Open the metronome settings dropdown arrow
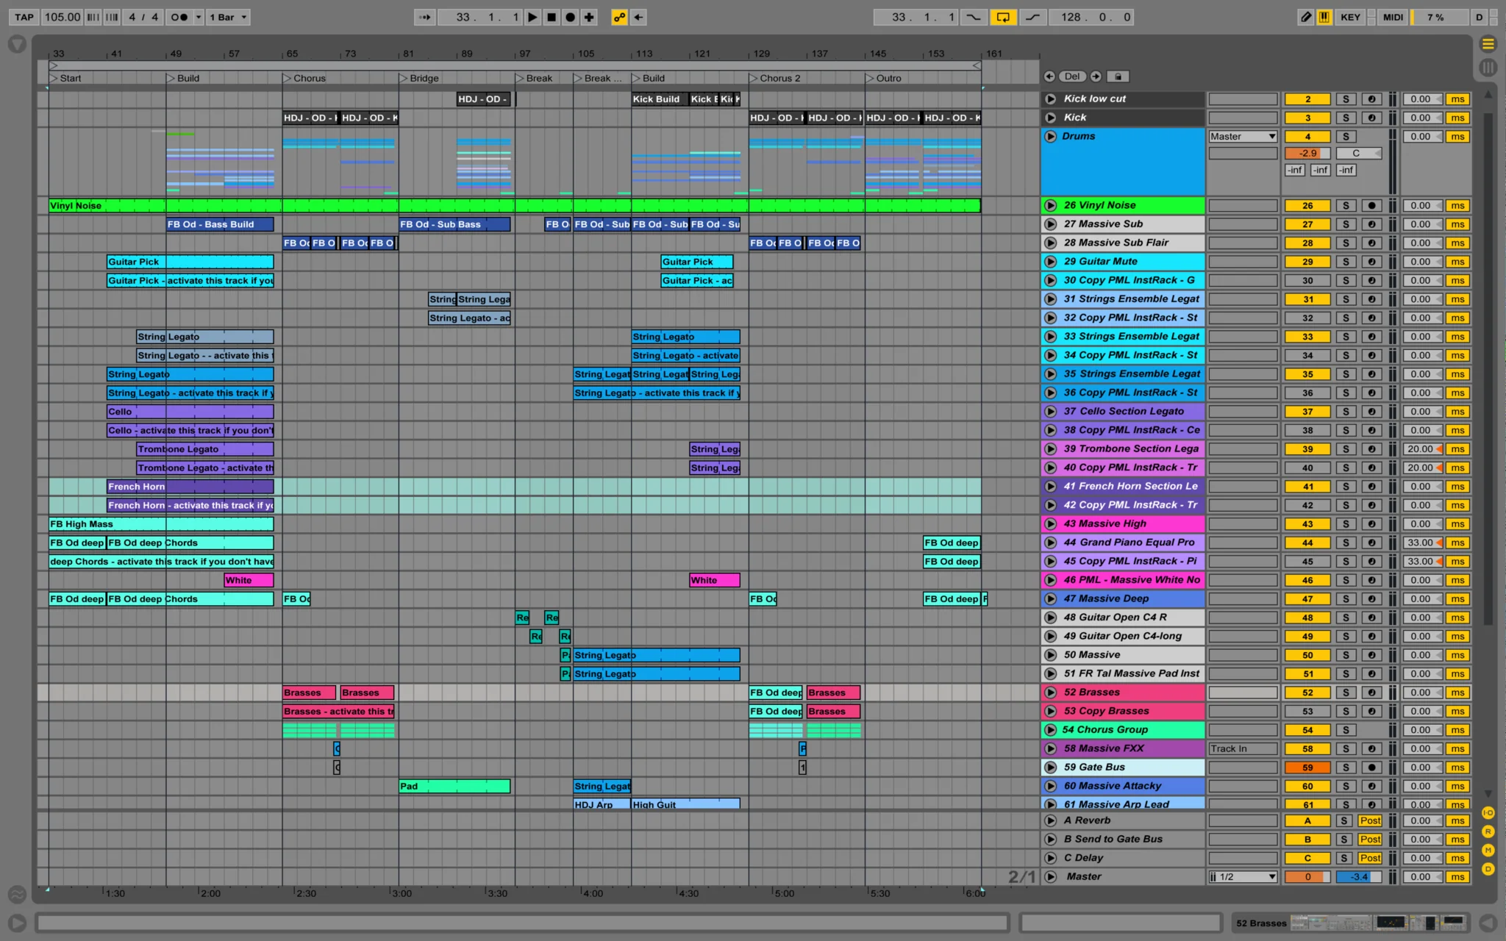This screenshot has width=1506, height=941. pyautogui.click(x=199, y=17)
